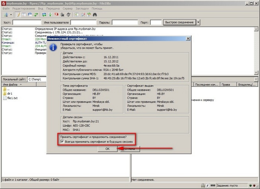Screen dimensions: 260x189
Task: Toggle the message log display icon
Action: pyautogui.click(x=18, y=15)
